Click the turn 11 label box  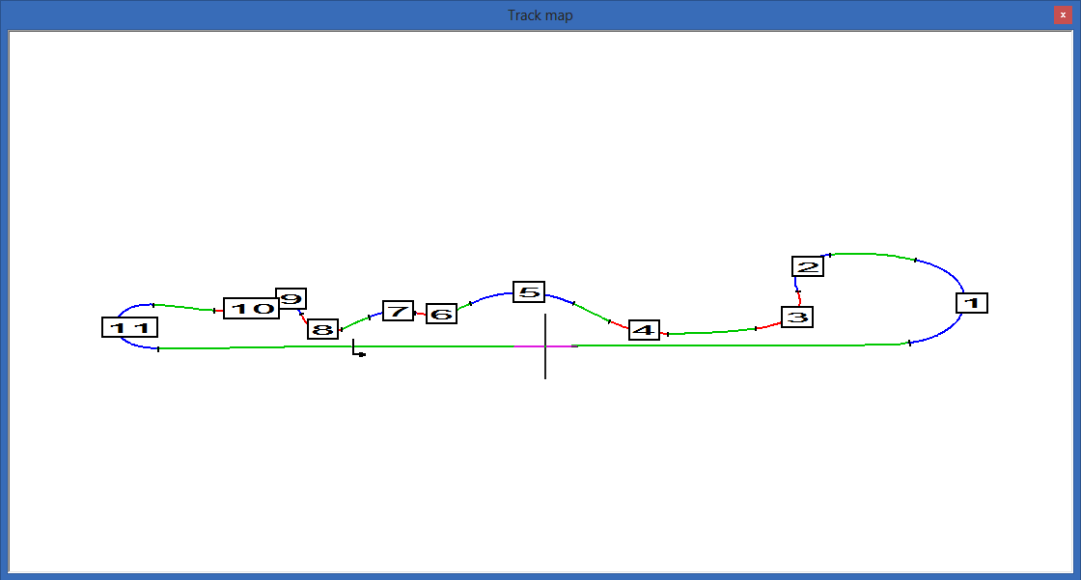pyautogui.click(x=129, y=327)
